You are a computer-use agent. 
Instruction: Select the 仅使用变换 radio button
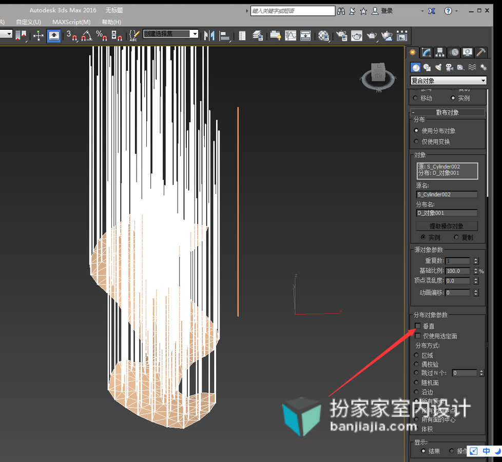(416, 141)
